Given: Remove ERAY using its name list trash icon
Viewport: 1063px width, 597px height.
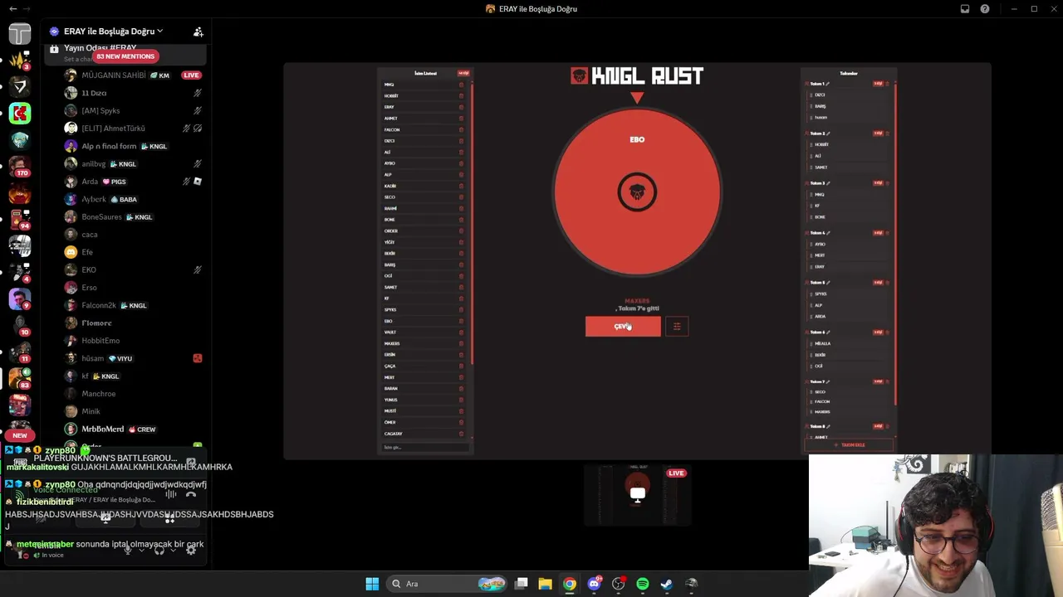Looking at the screenshot, I should [x=462, y=107].
